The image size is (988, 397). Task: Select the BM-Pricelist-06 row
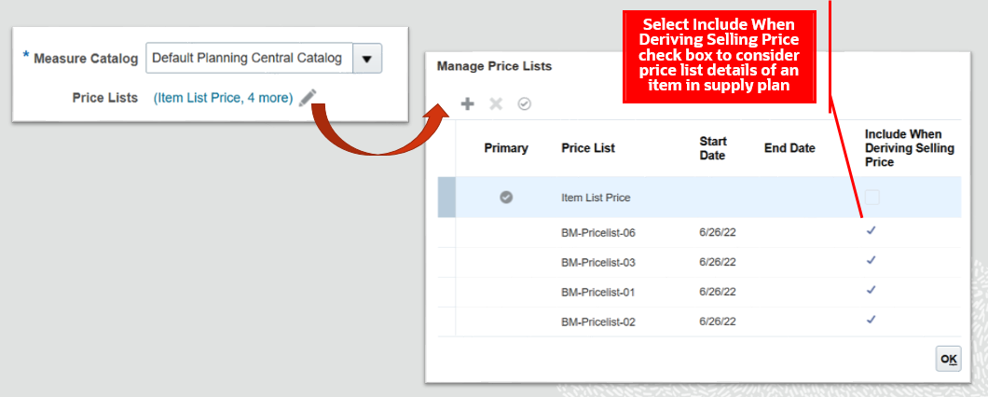[597, 232]
